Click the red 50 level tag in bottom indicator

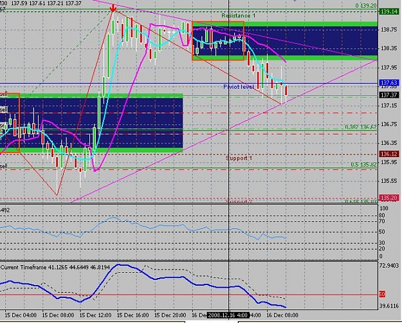pos(382,294)
